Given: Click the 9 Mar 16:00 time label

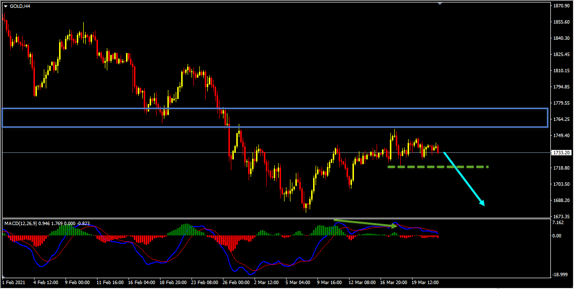Looking at the screenshot, I should click(x=330, y=283).
